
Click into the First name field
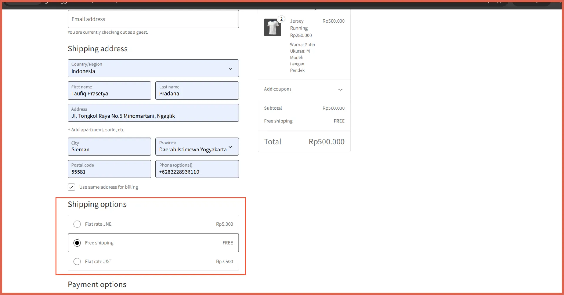click(x=109, y=91)
